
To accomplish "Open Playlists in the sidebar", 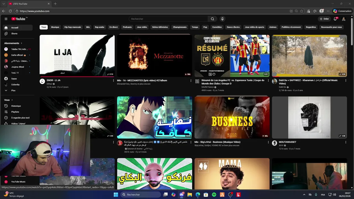I will point(17,112).
